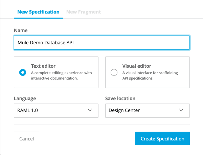Click the Visual editor description text
Image resolution: width=203 pixels, height=155 pixels.
(x=150, y=75)
